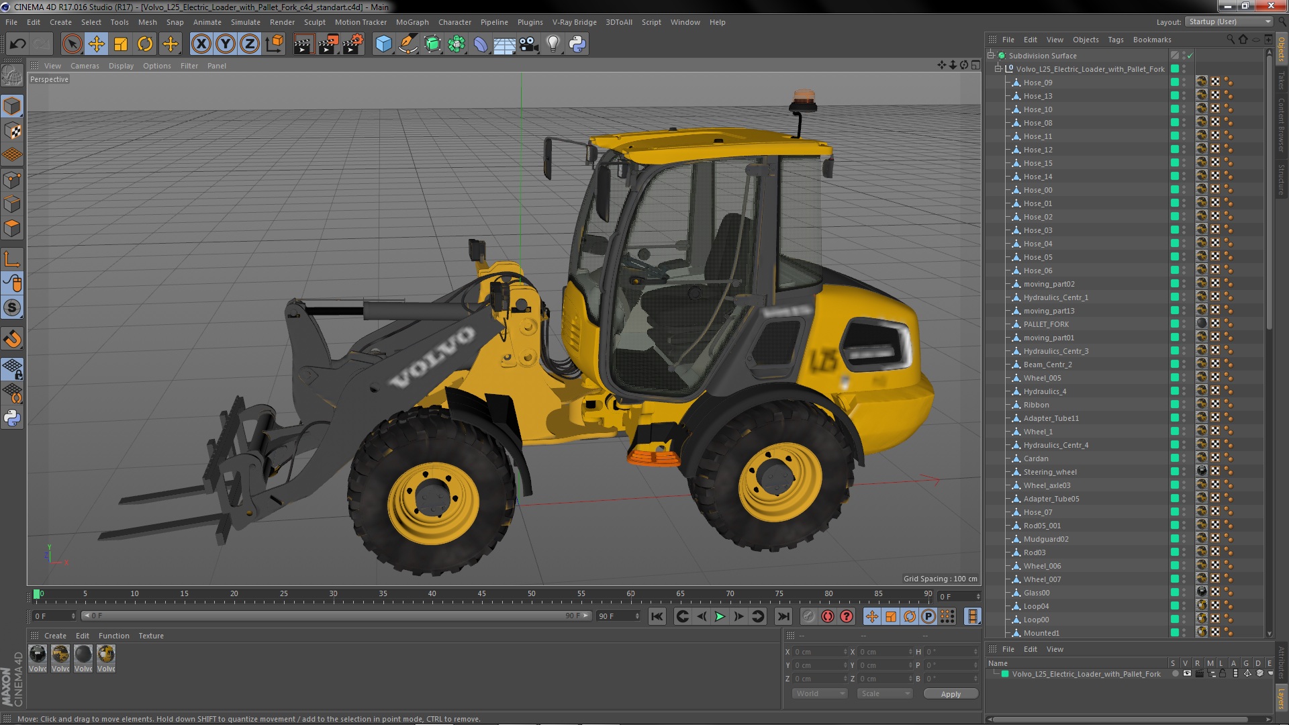1289x725 pixels.
Task: Toggle Enable Snap S icon
Action: point(12,307)
